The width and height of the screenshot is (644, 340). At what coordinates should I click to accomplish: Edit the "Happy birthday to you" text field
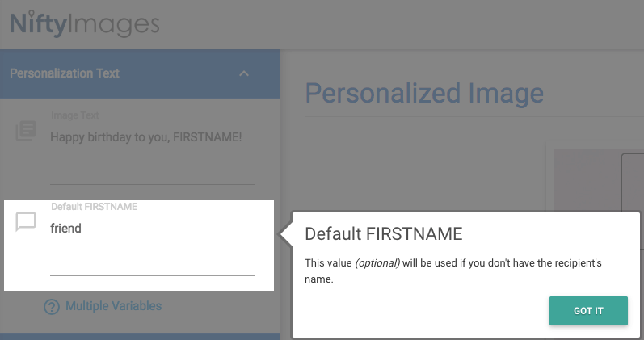click(146, 136)
